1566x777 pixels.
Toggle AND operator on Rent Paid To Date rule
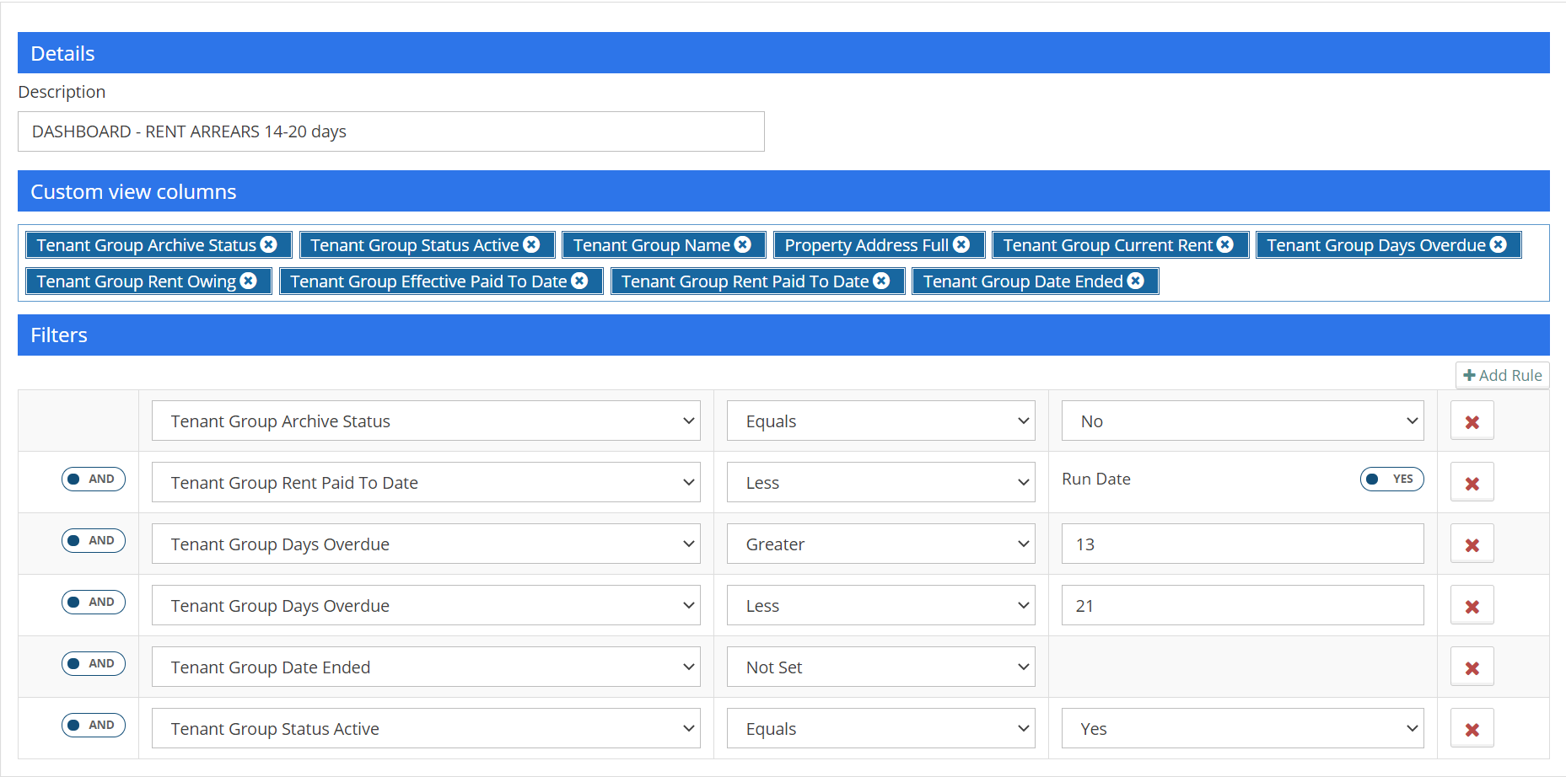click(94, 479)
